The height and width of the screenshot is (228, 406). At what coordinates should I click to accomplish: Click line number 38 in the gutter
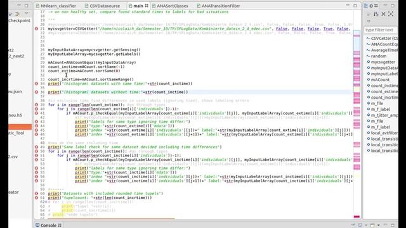pyautogui.click(x=43, y=101)
